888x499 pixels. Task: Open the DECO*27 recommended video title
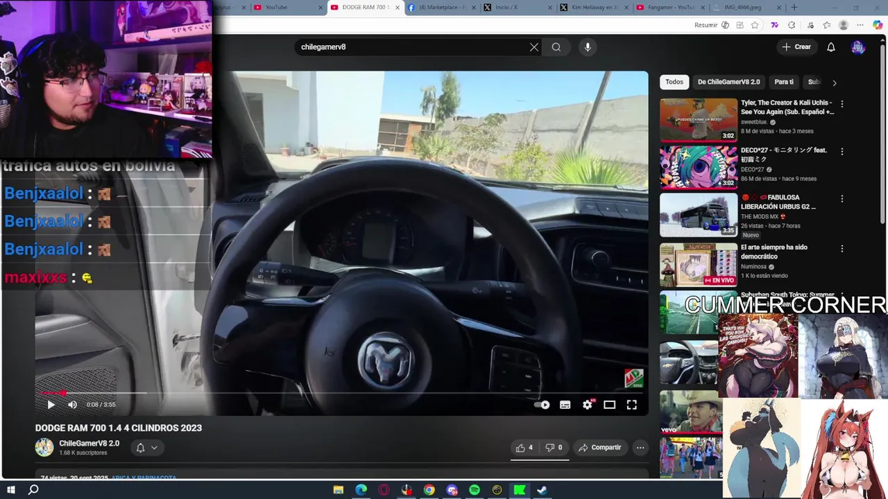(784, 155)
